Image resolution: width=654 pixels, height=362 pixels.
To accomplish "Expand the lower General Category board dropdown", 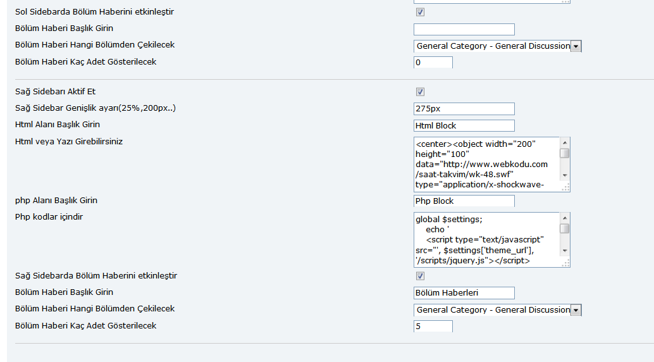I will (x=497, y=310).
